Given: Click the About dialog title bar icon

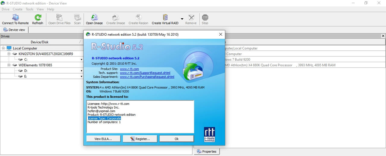Looking at the screenshot, I should [88, 34].
